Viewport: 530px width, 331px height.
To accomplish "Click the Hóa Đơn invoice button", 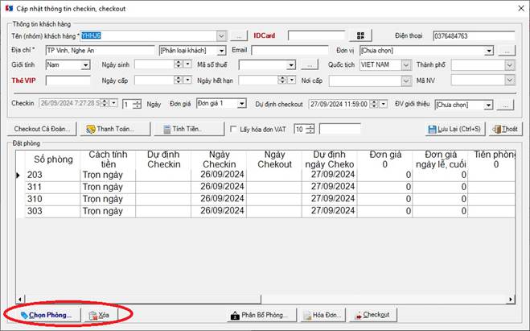I will pos(323,315).
